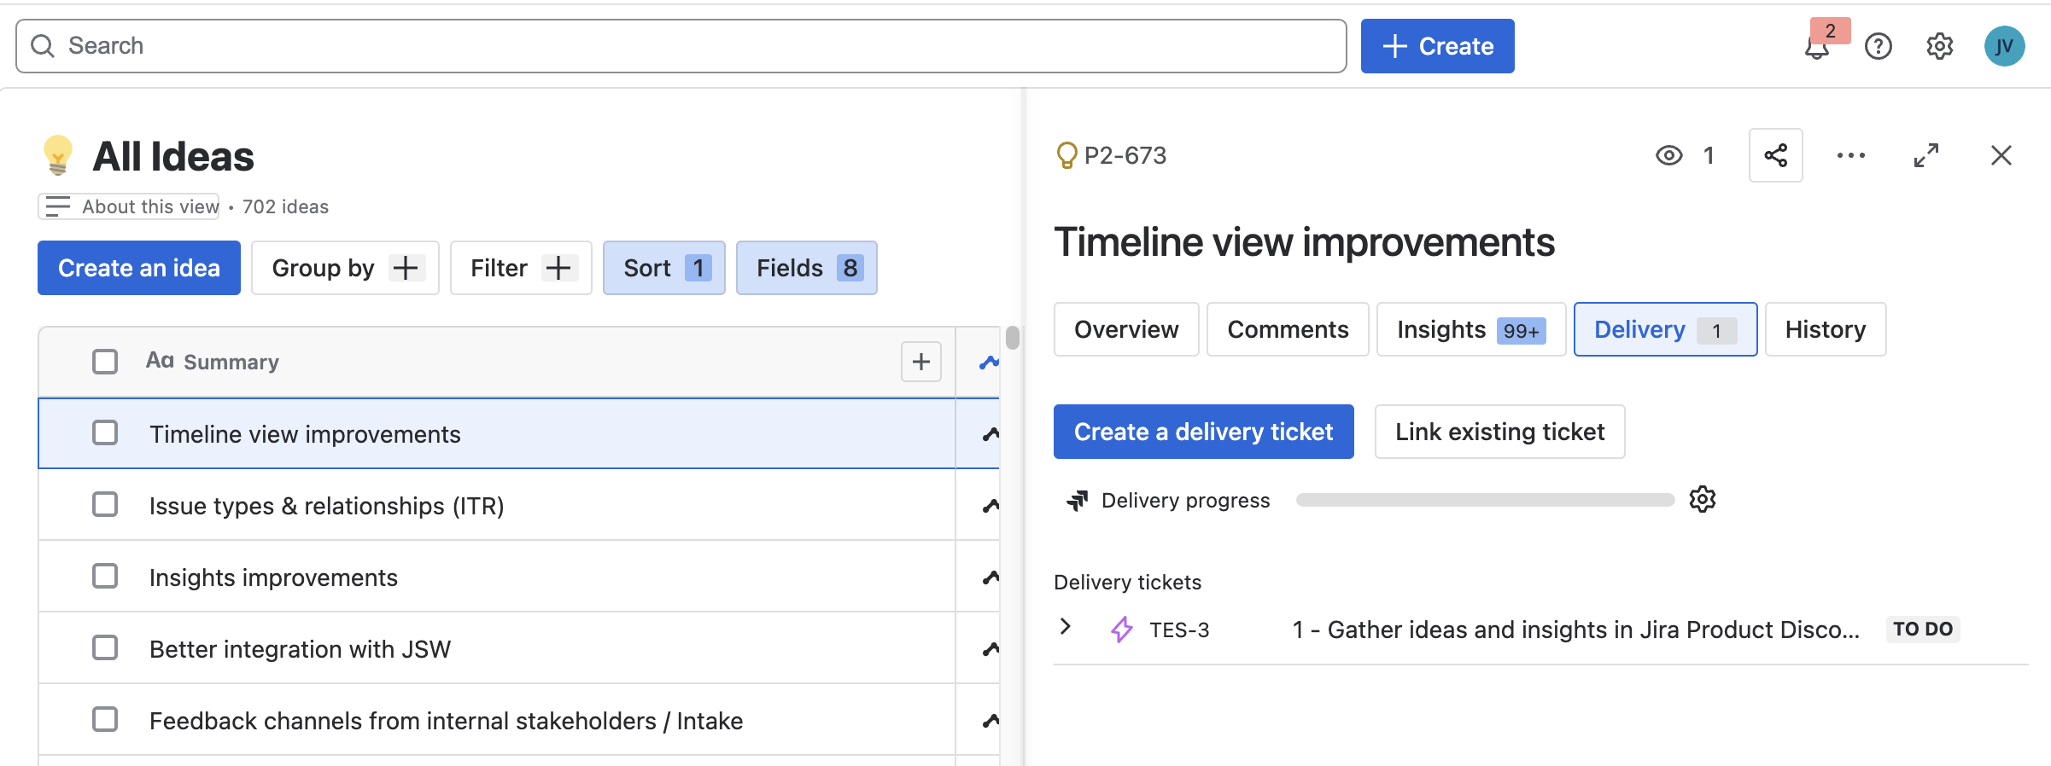Click the share icon on idea P2-673

1776,155
